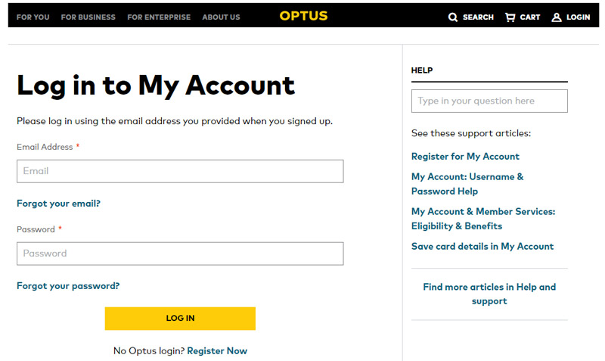Click into the Password field
This screenshot has width=605, height=361.
pos(180,254)
